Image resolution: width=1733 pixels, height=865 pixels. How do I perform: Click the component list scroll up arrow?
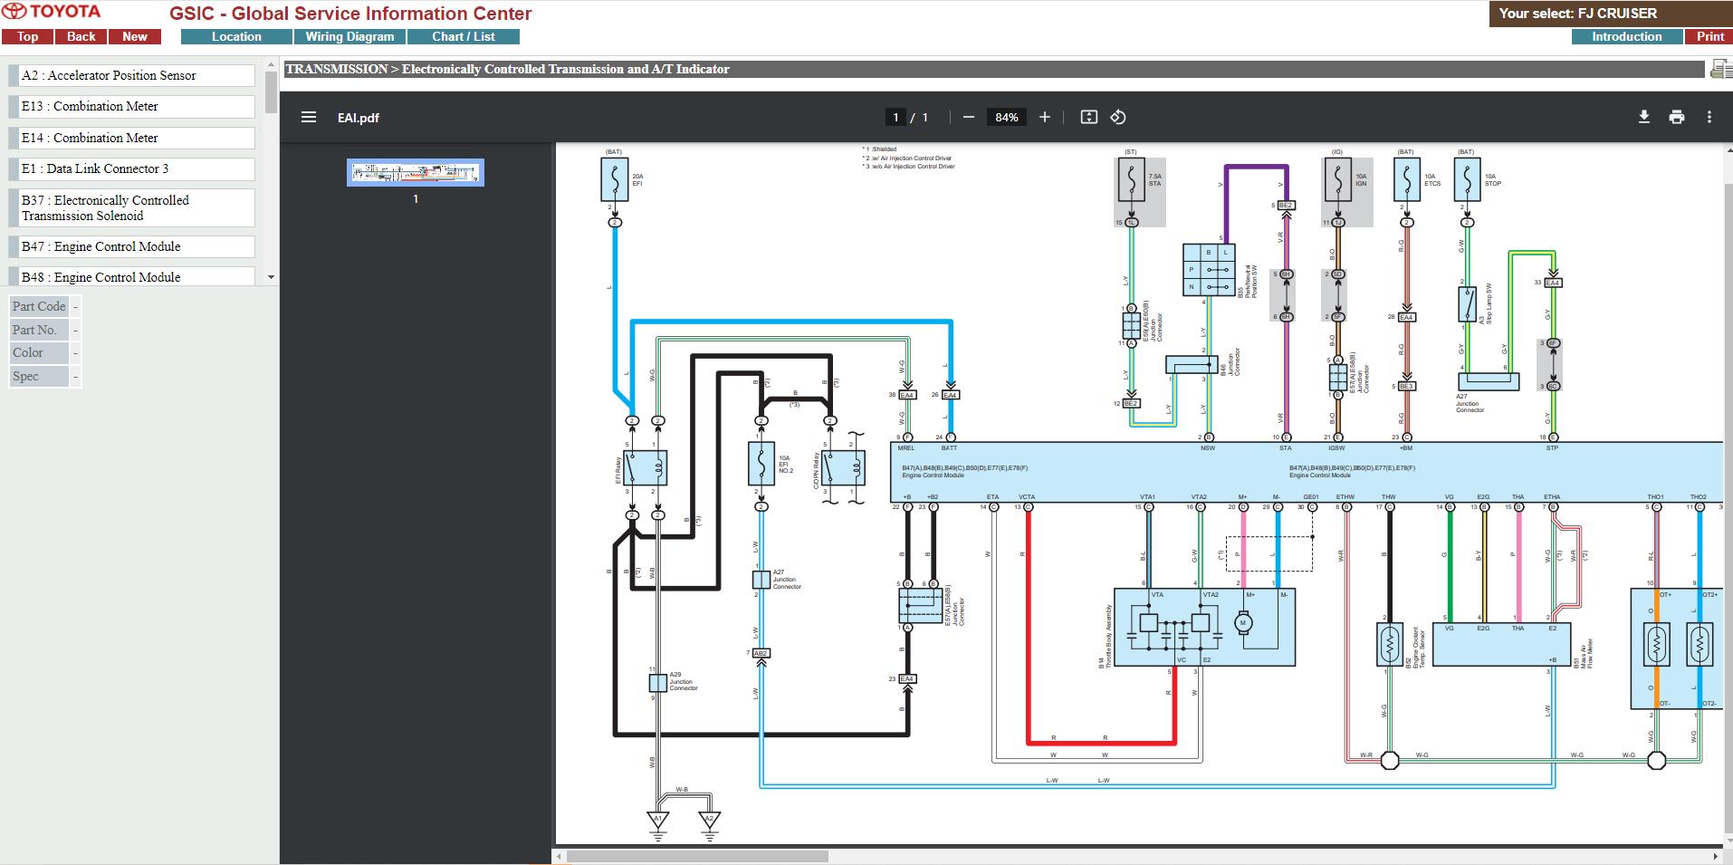click(271, 65)
